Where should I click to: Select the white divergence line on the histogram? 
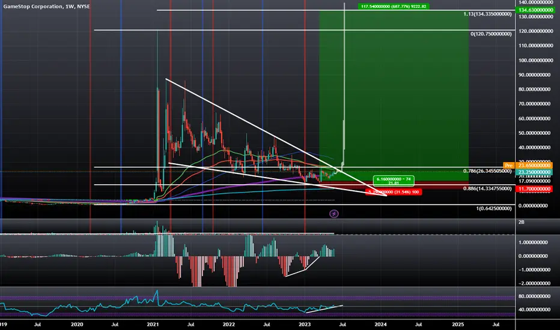coord(302,266)
